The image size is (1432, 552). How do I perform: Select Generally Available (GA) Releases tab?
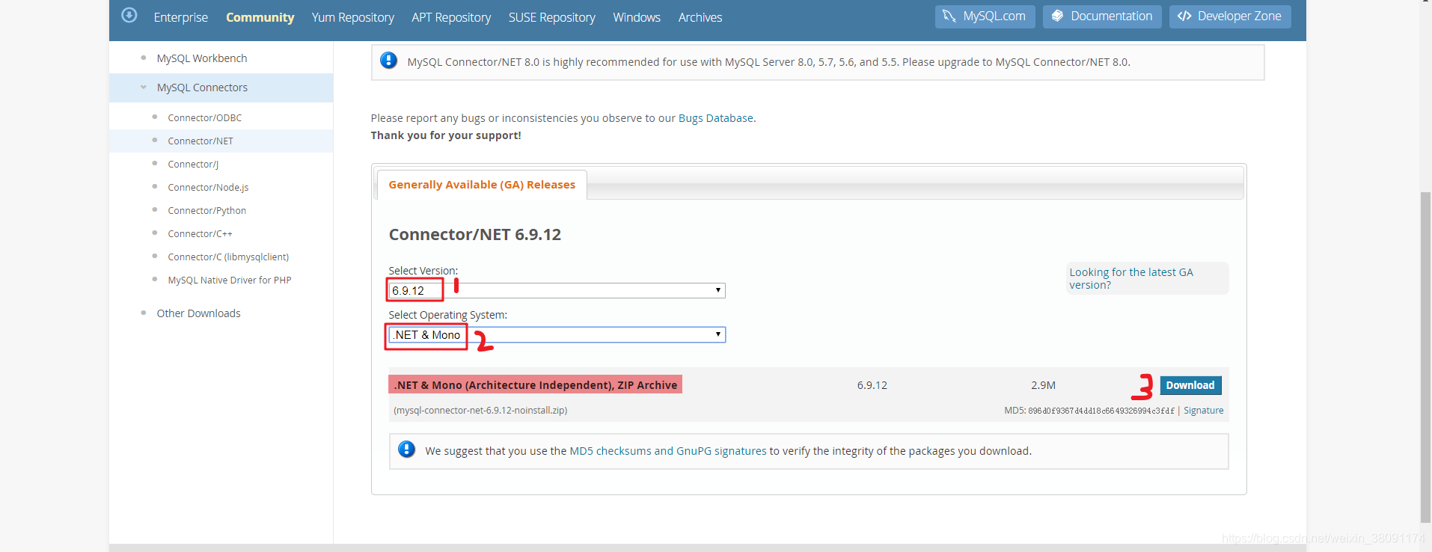(482, 185)
